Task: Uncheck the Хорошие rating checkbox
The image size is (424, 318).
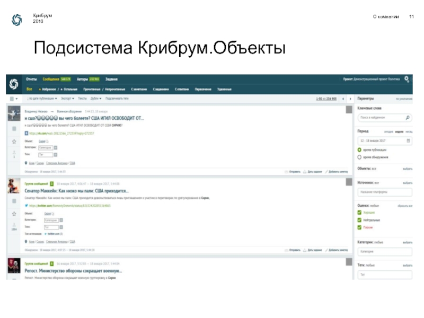Action: pos(359,213)
